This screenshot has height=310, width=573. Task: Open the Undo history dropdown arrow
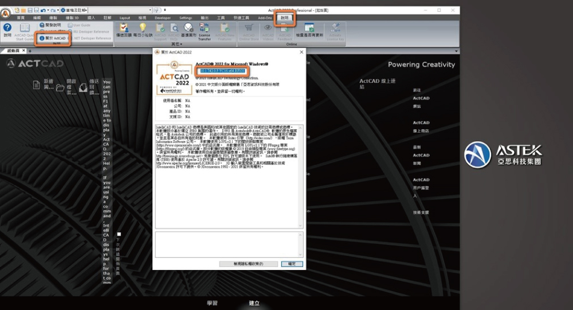click(48, 10)
